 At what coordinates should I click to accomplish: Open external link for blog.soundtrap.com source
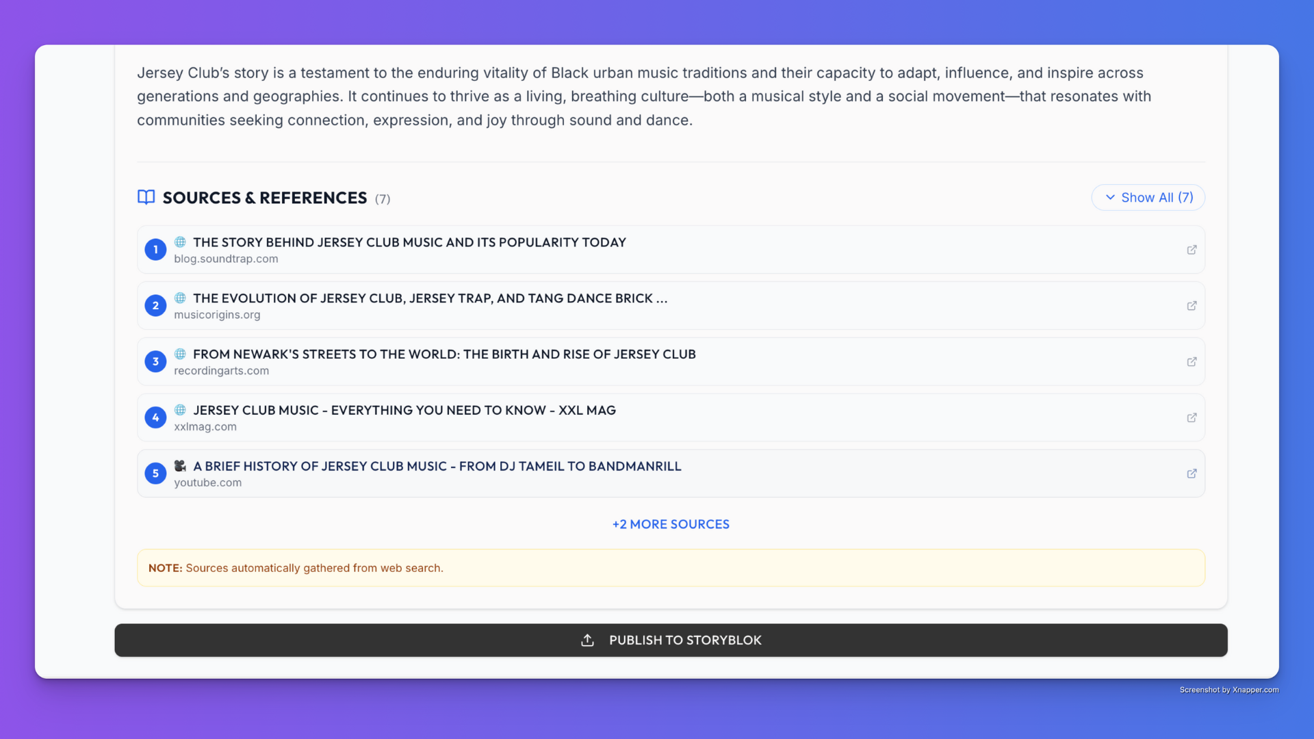click(x=1191, y=250)
